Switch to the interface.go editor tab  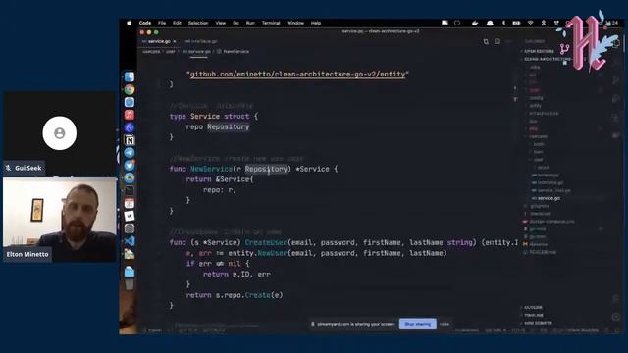tap(201, 41)
